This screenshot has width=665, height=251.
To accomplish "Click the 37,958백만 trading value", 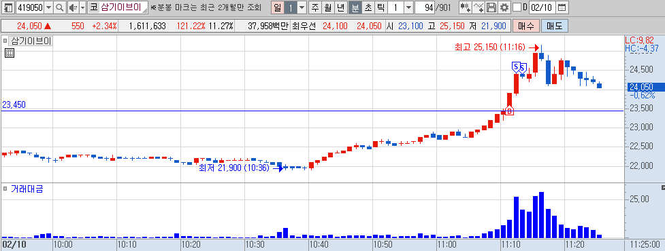I will [267, 26].
